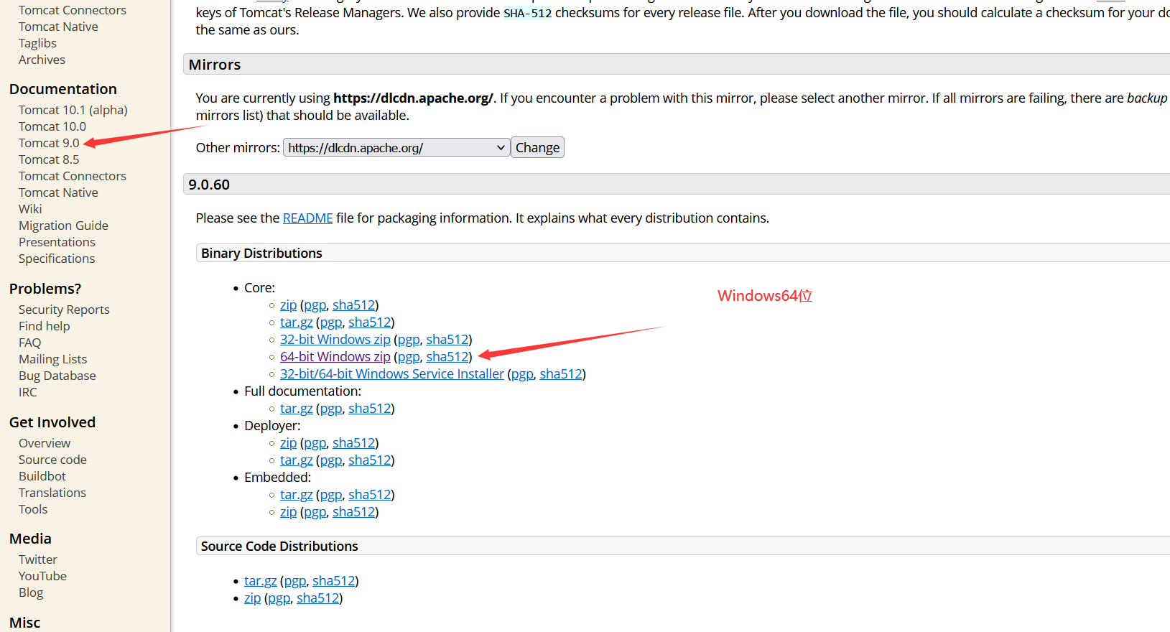Open the Translations page
The height and width of the screenshot is (632, 1170).
(x=52, y=493)
